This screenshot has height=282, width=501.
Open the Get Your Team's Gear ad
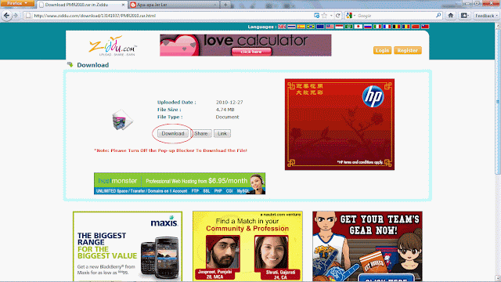(367, 246)
